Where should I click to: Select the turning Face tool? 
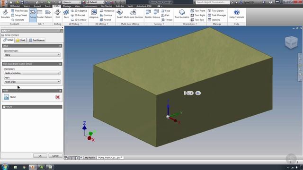click(x=166, y=11)
